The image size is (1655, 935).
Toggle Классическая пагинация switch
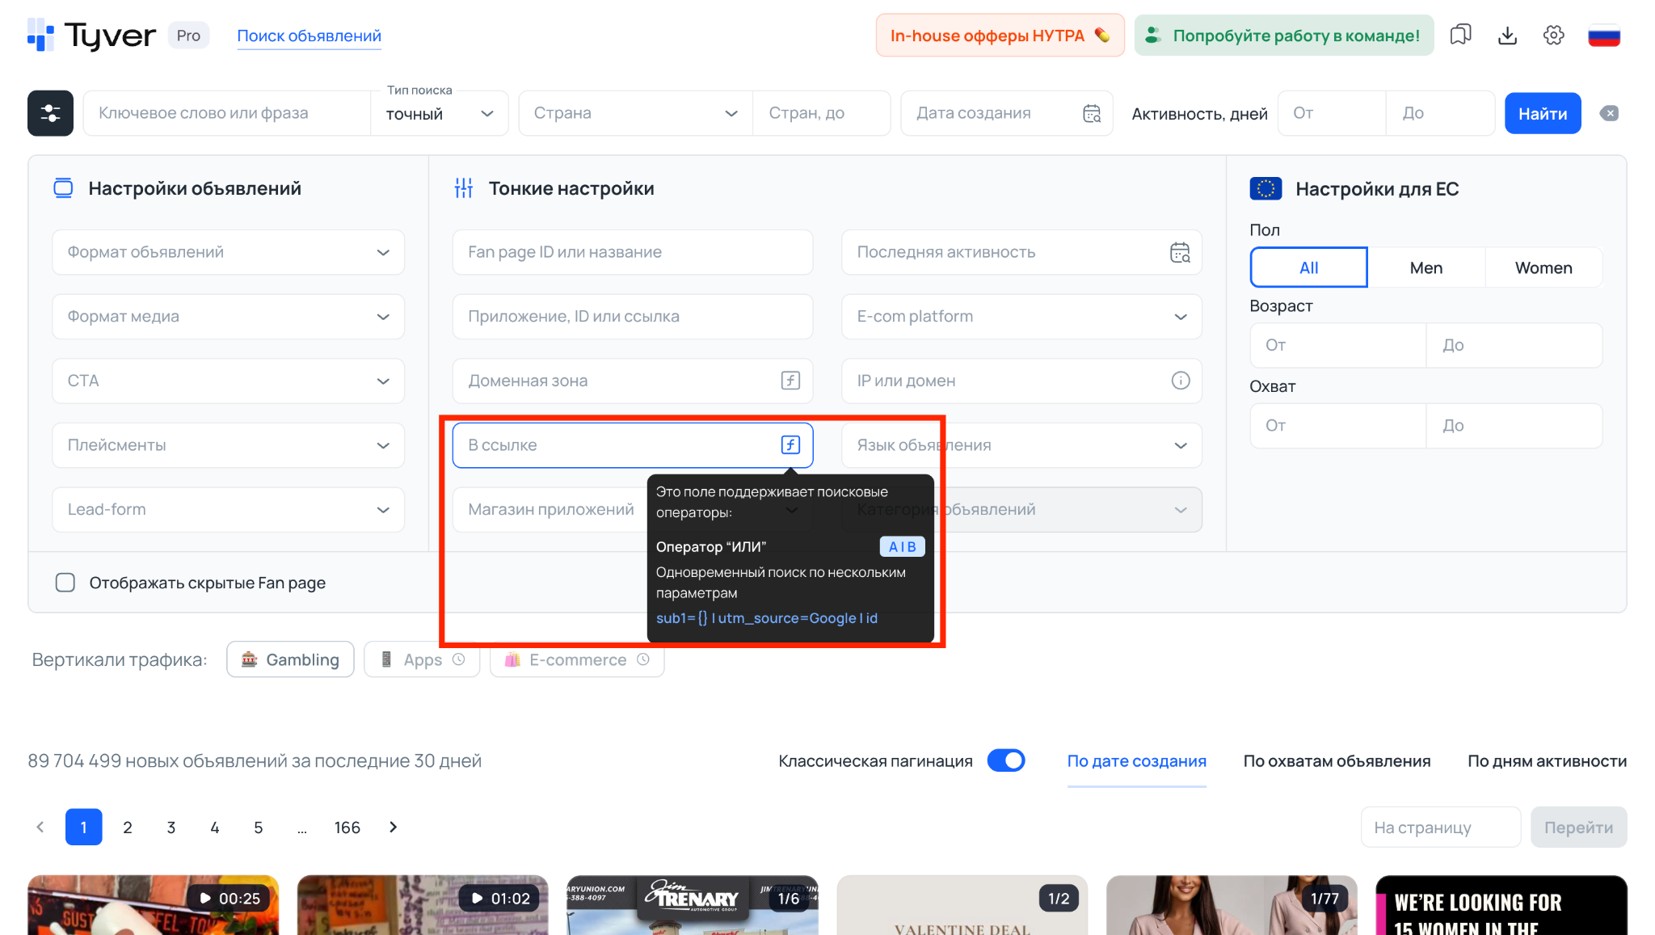1005,760
